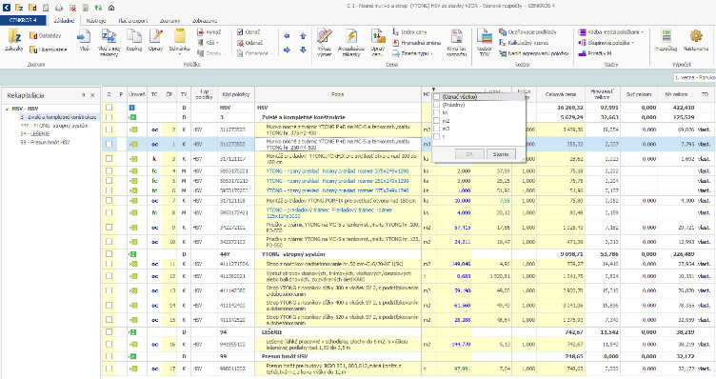Viewport: 716px width, 379px height.
Task: Click the Celková cena column header
Action: coord(560,94)
